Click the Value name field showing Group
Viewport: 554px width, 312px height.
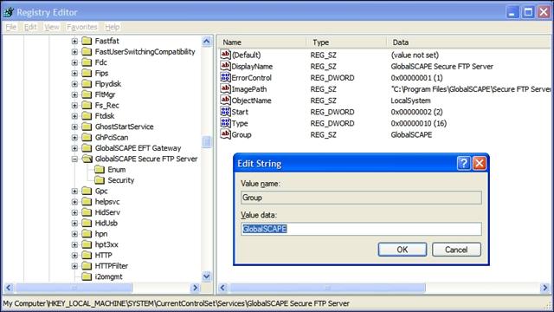[361, 198]
